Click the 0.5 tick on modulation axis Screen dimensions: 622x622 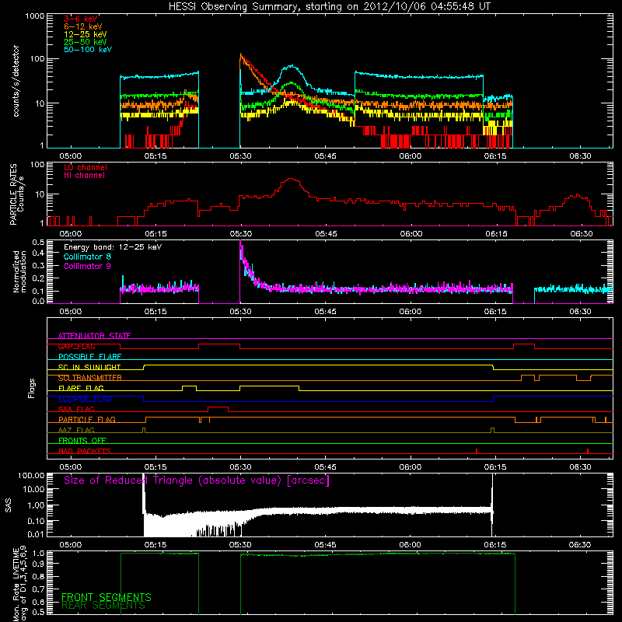38,242
